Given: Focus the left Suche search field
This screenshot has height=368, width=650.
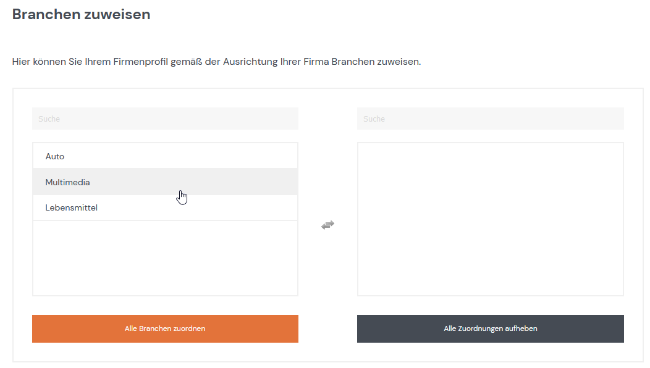Looking at the screenshot, I should point(165,119).
